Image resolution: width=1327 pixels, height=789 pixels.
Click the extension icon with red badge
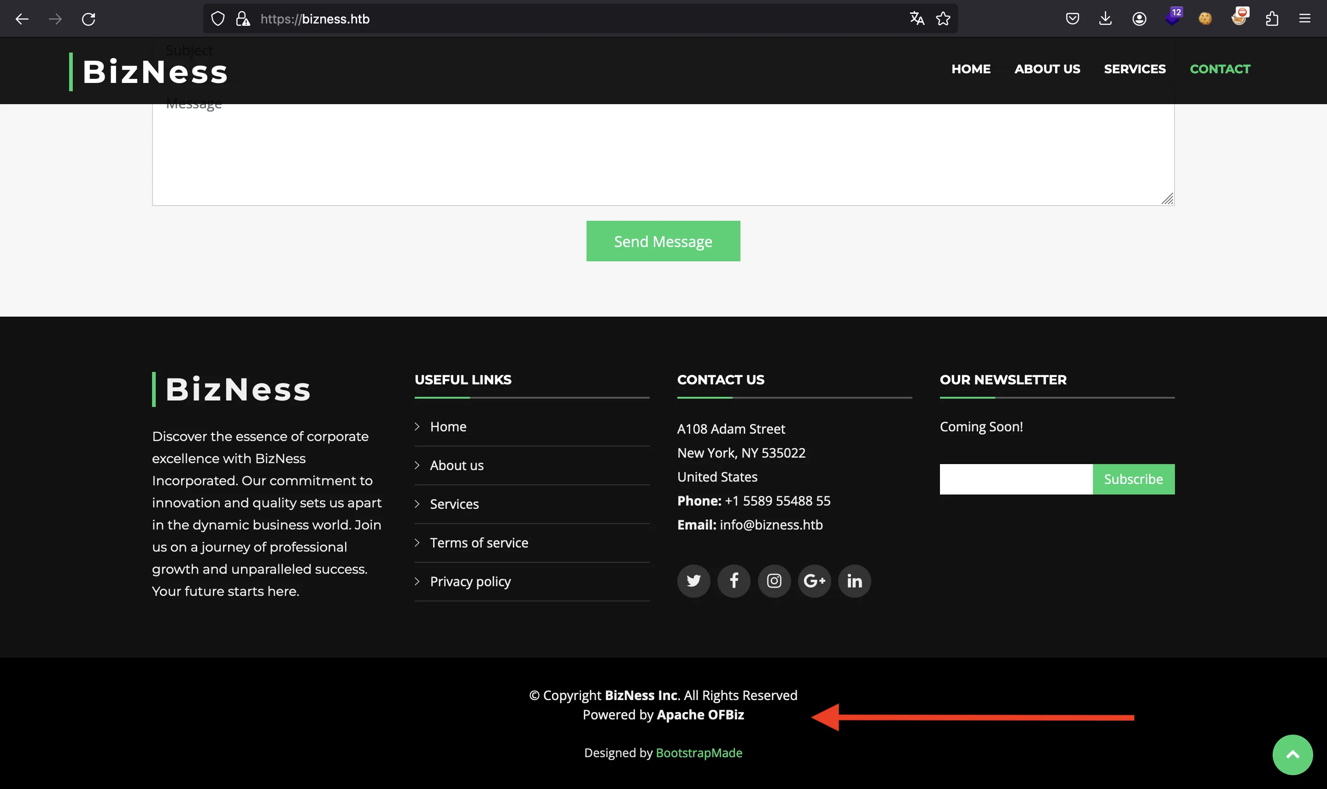click(1239, 17)
